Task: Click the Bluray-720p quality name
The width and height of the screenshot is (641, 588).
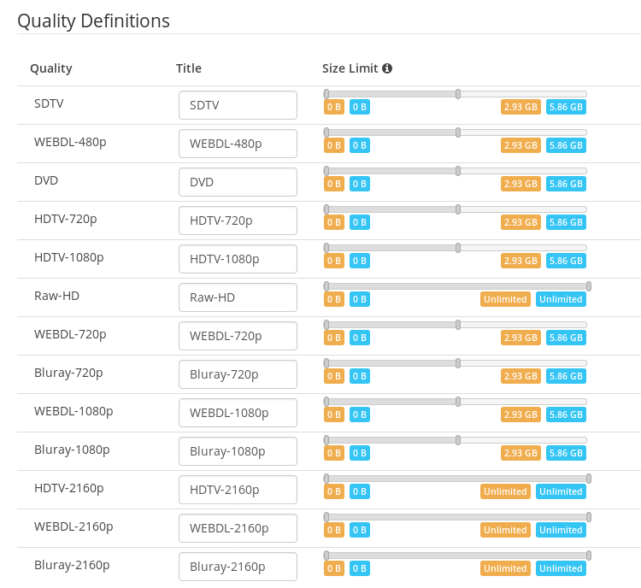Action: (x=68, y=373)
